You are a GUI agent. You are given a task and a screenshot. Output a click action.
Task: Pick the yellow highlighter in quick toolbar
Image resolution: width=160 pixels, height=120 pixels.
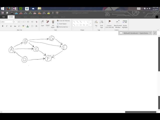point(48,13)
